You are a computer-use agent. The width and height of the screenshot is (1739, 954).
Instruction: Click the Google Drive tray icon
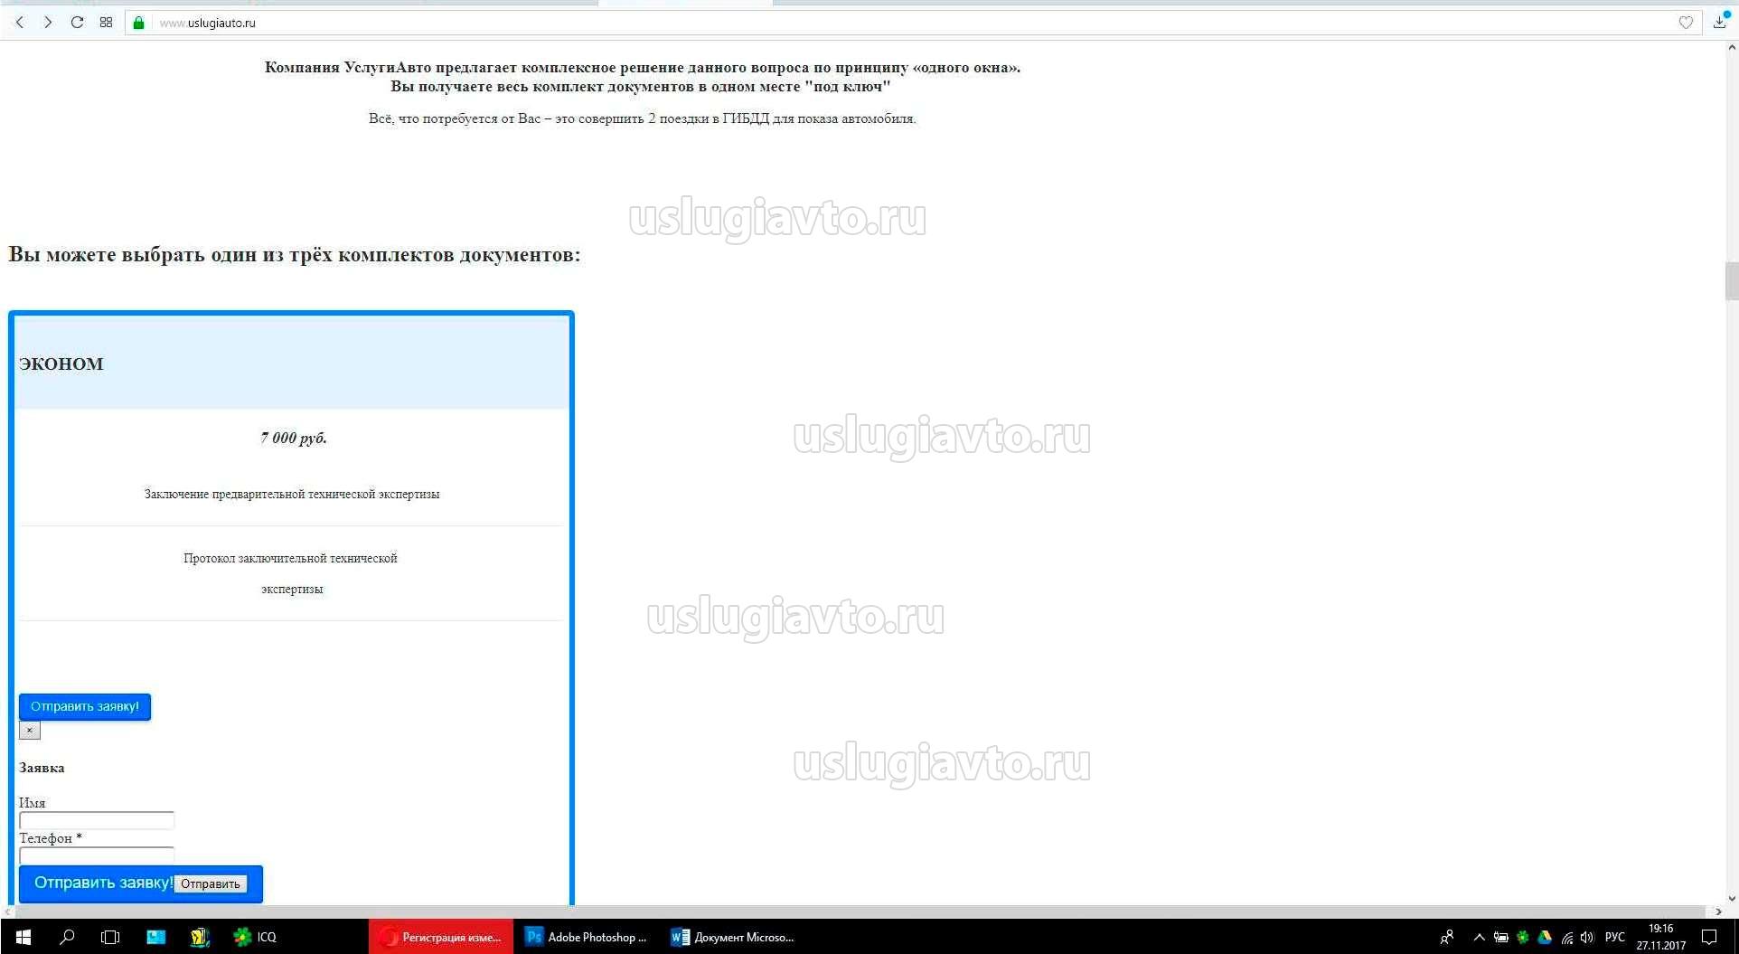(1545, 937)
